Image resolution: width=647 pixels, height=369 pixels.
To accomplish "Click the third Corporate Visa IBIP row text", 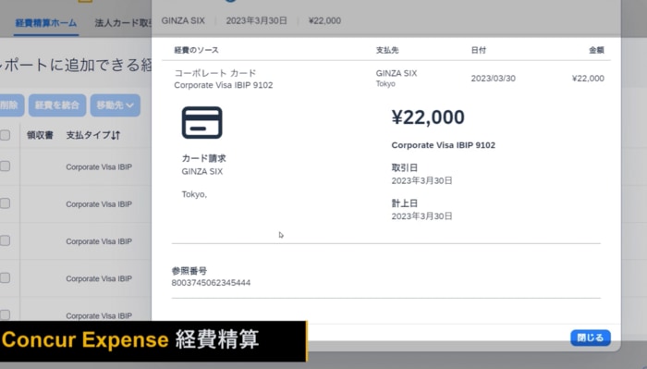I will point(99,241).
